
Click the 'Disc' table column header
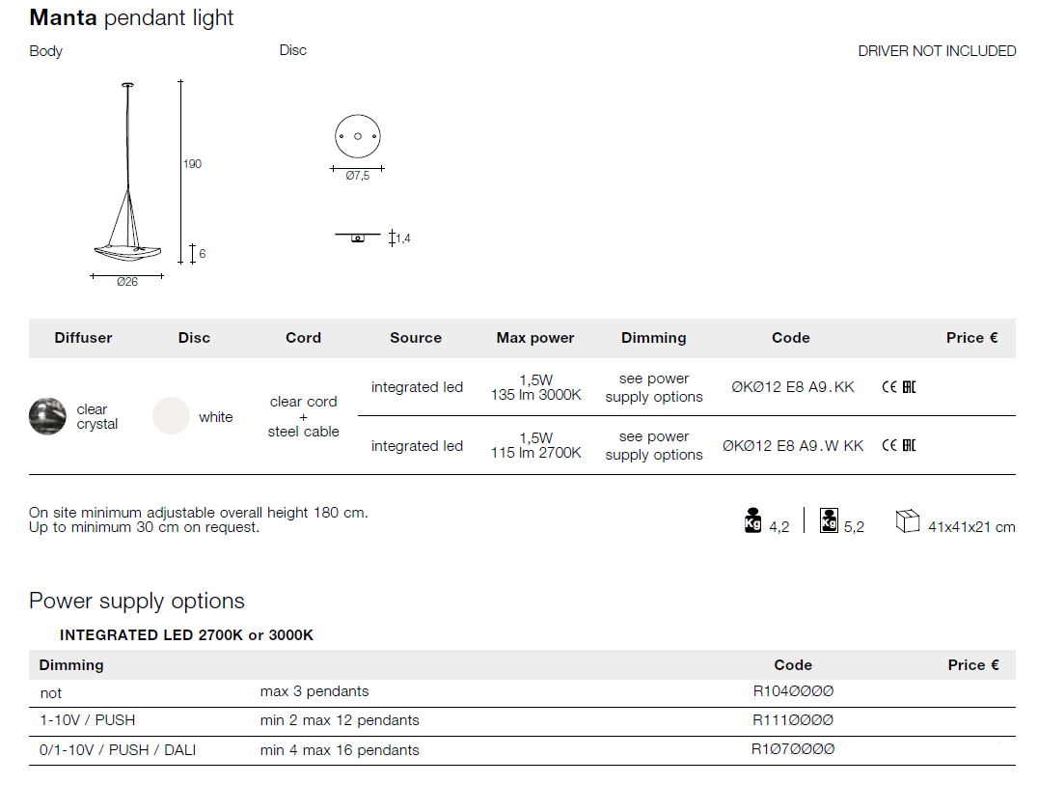click(194, 338)
